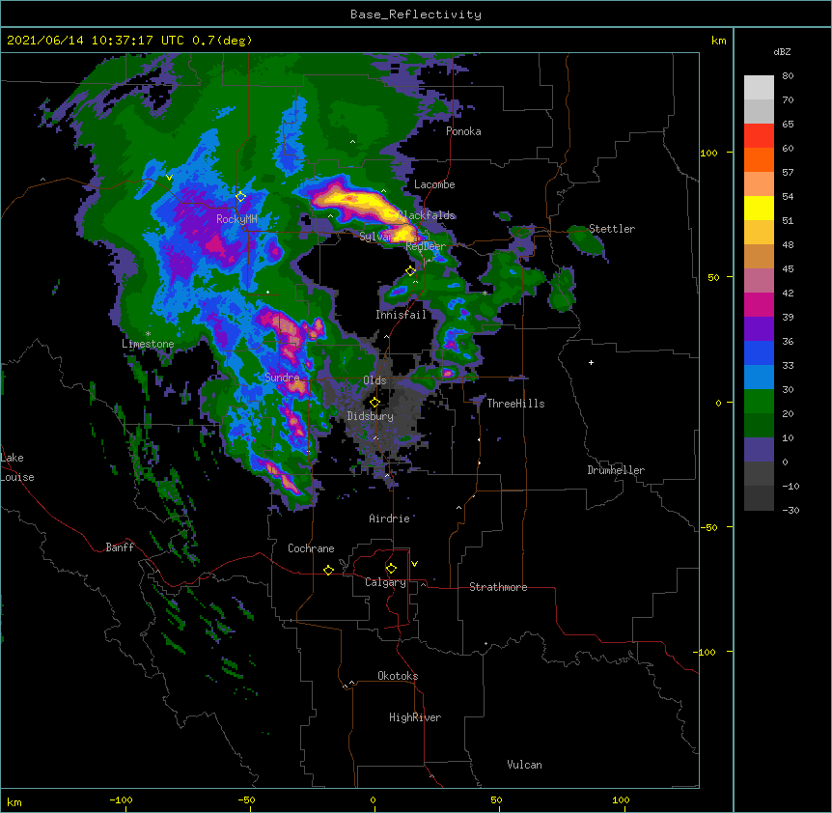Screen dimensions: 832x813
Task: Pick the bright yellow 51-54 dBZ swatch
Action: (x=759, y=208)
